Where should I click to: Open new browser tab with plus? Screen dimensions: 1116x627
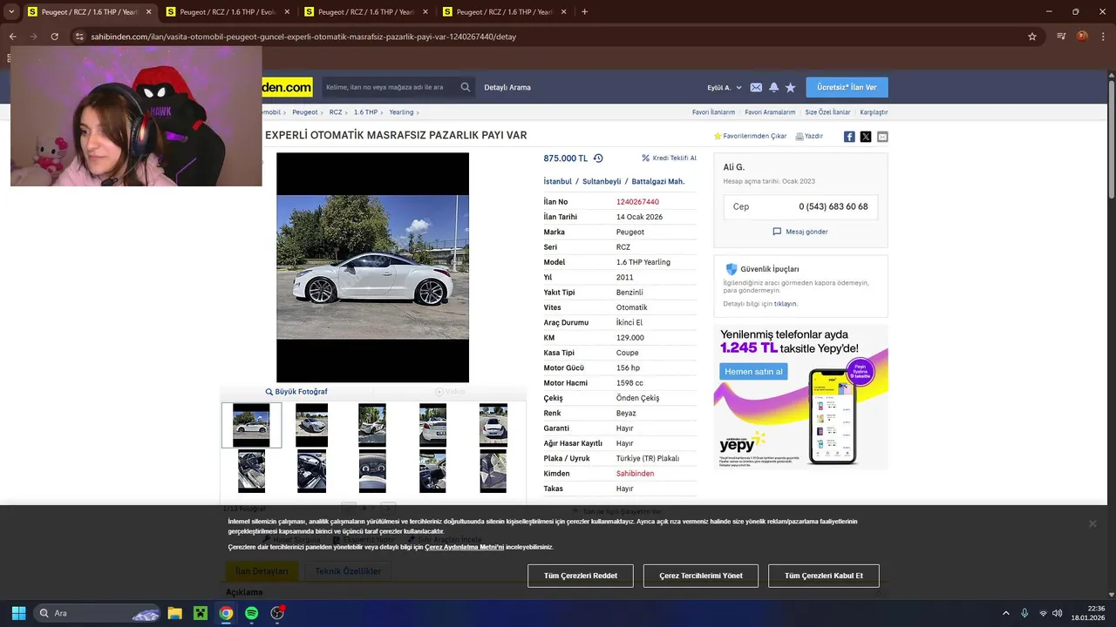[584, 12]
